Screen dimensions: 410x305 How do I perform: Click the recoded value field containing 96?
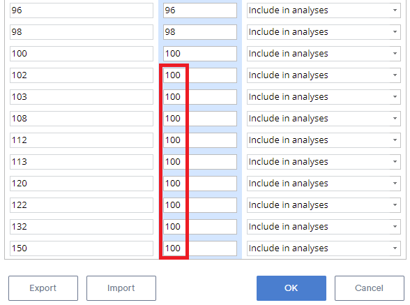point(200,10)
